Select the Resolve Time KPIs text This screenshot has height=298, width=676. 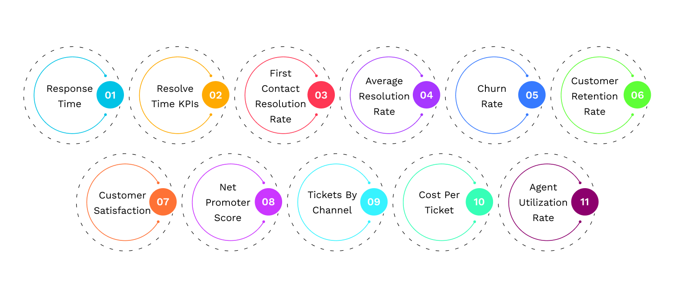pos(175,96)
